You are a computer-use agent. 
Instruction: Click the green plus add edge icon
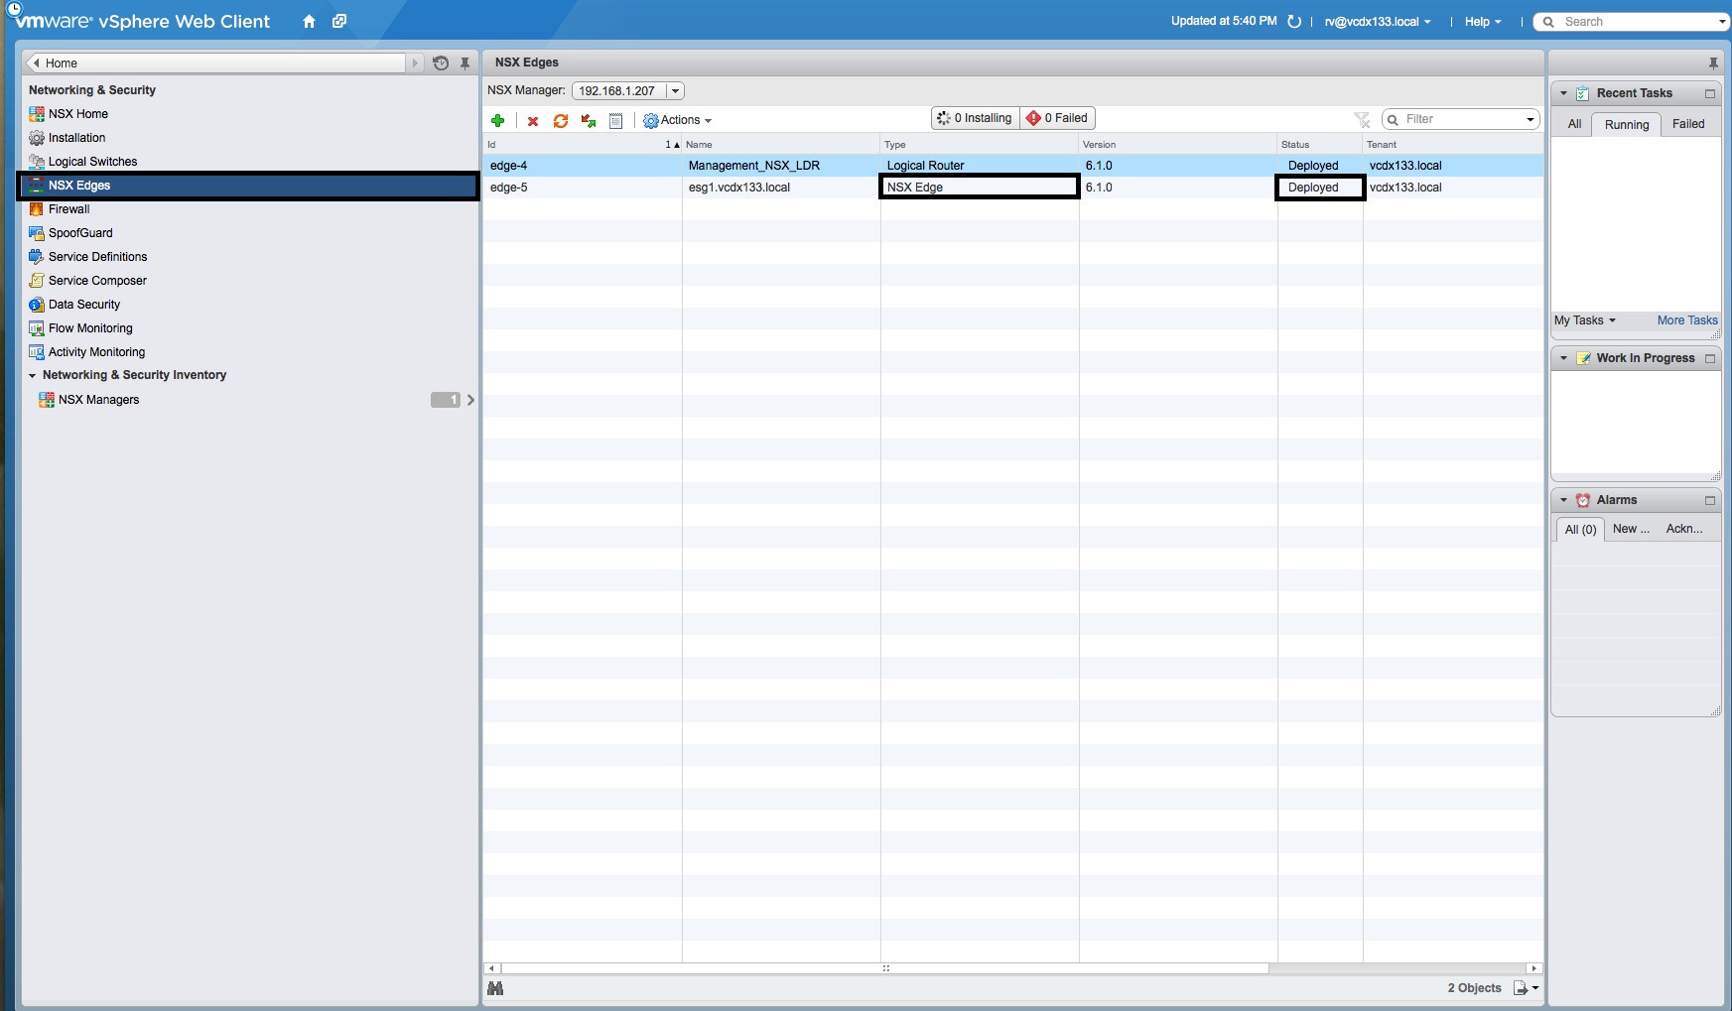[498, 120]
